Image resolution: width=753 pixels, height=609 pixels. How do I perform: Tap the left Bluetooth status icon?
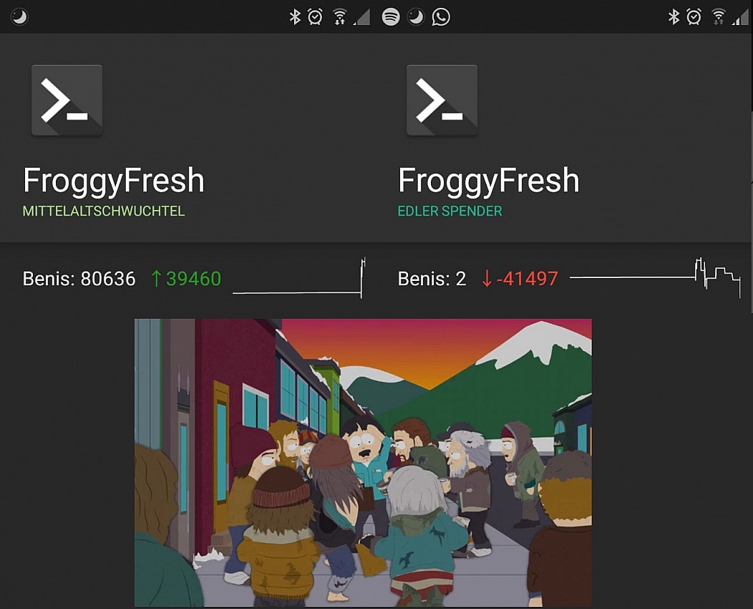[294, 17]
